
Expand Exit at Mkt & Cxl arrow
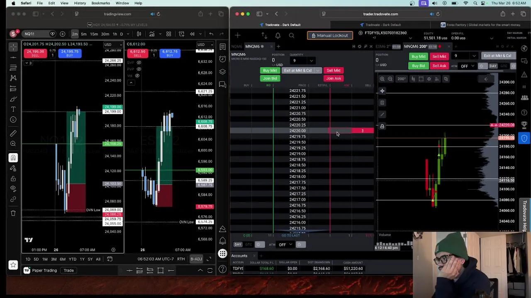click(318, 71)
